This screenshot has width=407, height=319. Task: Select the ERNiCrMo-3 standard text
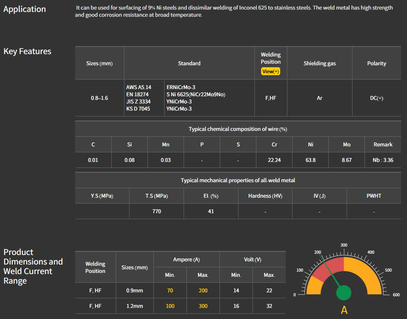[x=181, y=87]
